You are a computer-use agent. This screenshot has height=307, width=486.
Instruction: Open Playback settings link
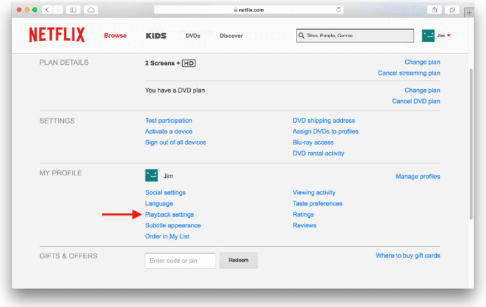169,214
